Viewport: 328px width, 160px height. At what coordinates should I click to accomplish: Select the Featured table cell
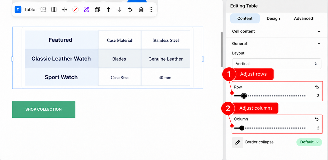coord(61,40)
